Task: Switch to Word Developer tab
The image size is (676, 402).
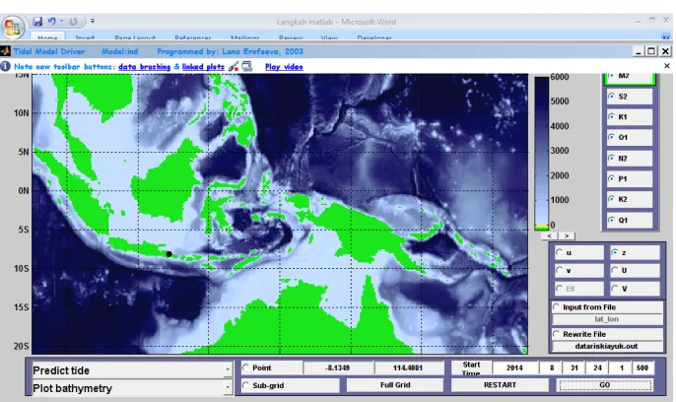Action: 374,37
